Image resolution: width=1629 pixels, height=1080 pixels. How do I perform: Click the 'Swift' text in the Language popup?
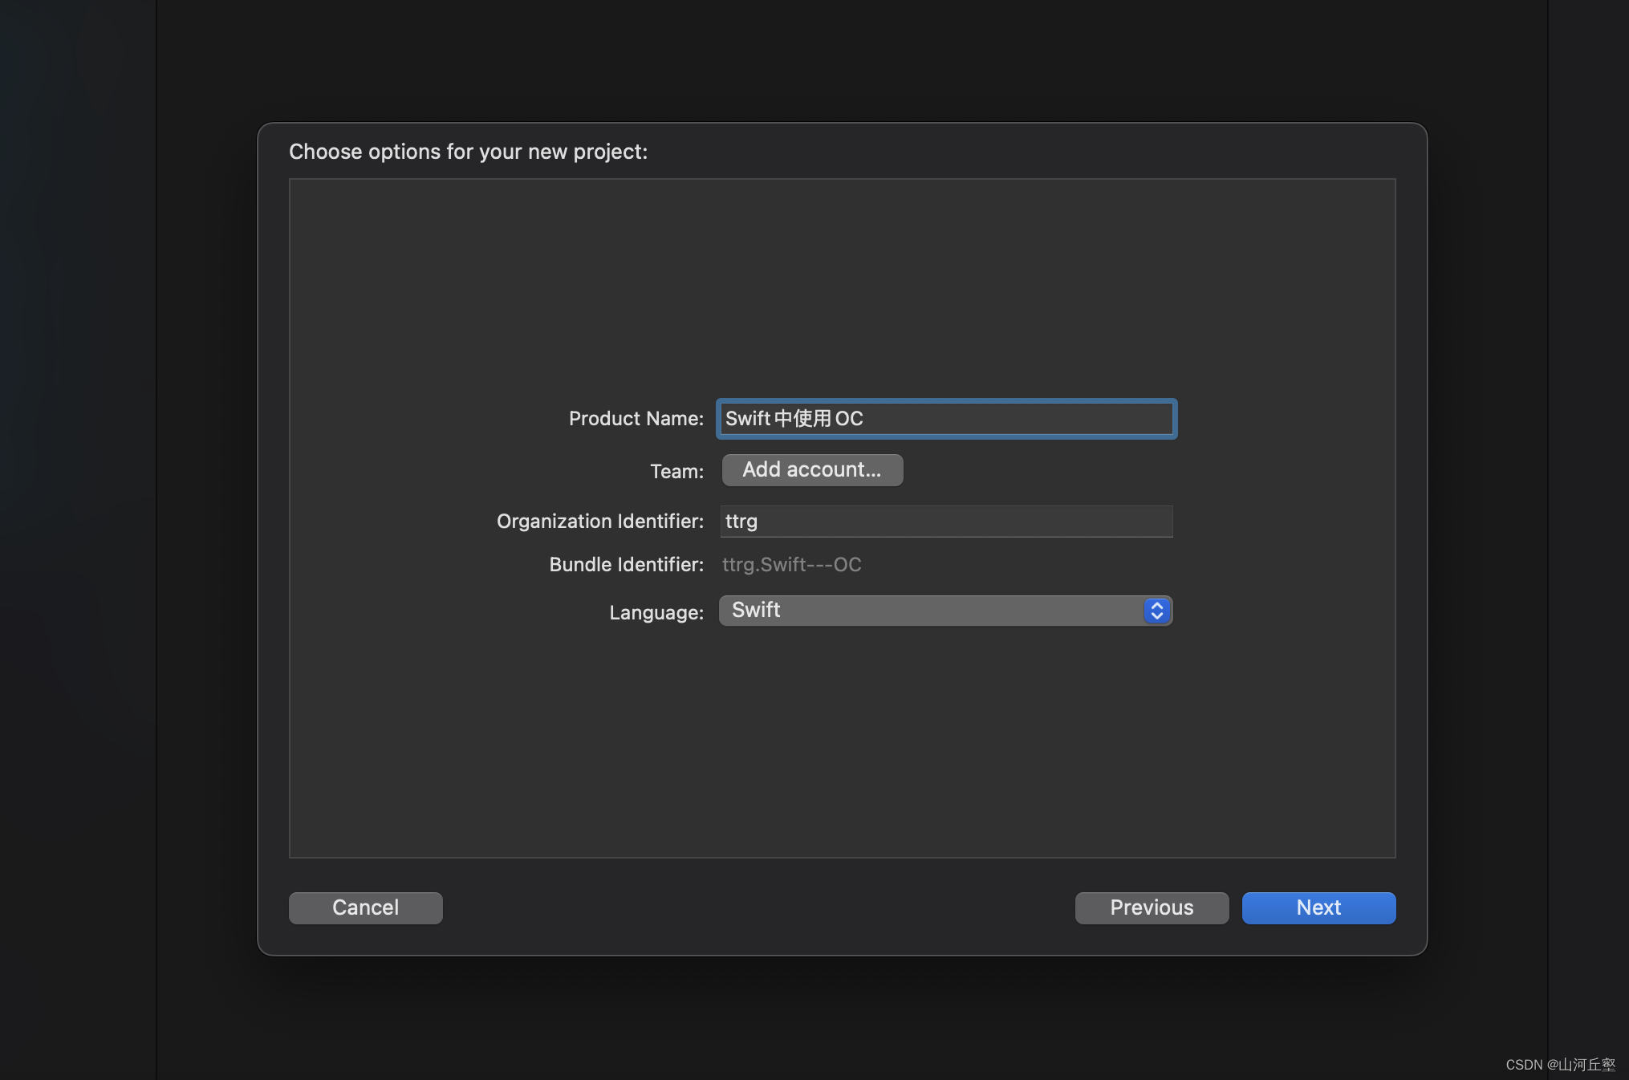point(755,610)
